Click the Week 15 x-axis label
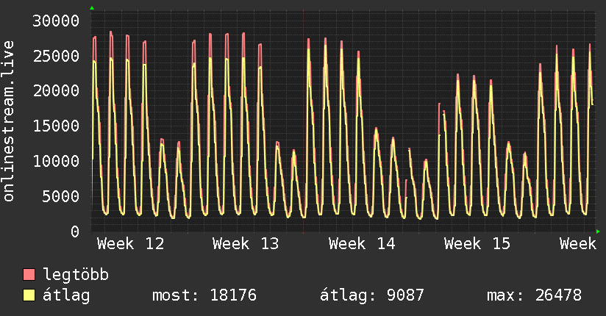606x316 pixels. tap(477, 243)
